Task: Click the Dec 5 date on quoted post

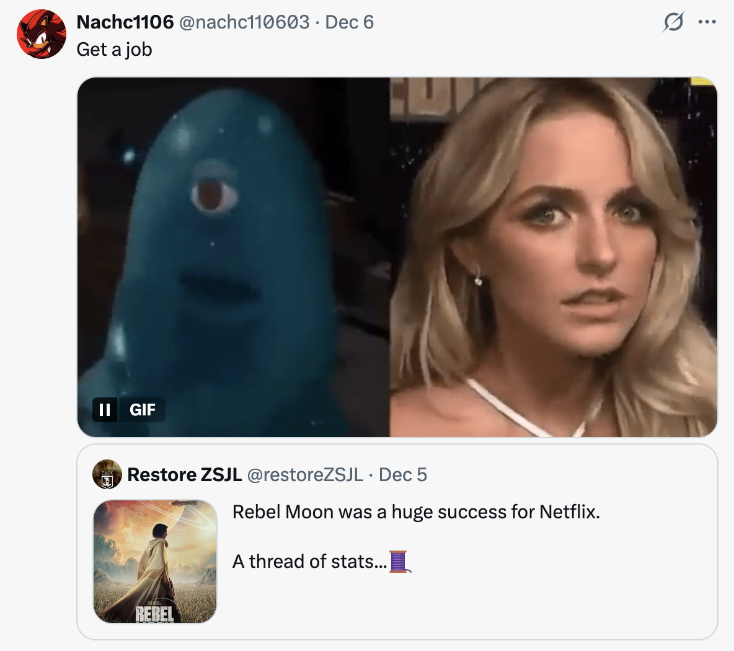Action: pos(402,475)
